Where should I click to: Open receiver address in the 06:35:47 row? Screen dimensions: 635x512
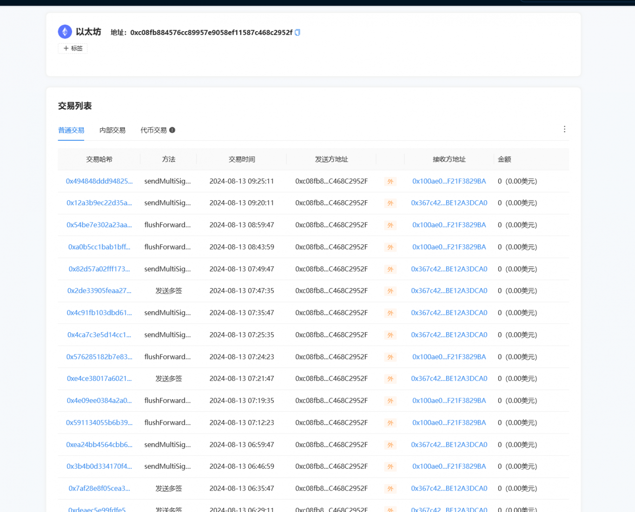tap(449, 489)
